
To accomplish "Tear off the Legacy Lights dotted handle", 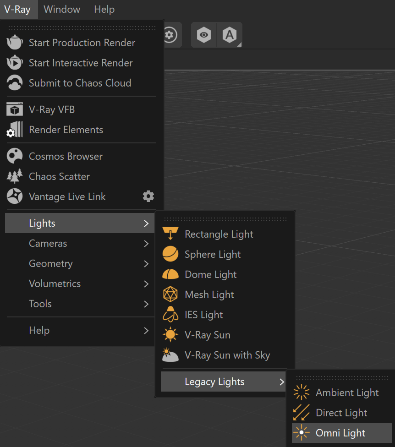I will pyautogui.click(x=342, y=378).
